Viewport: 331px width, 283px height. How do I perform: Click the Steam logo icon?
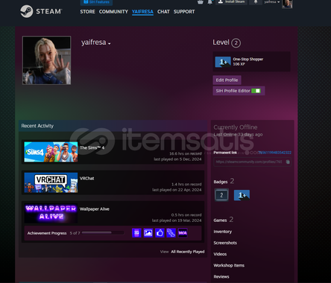click(x=26, y=11)
